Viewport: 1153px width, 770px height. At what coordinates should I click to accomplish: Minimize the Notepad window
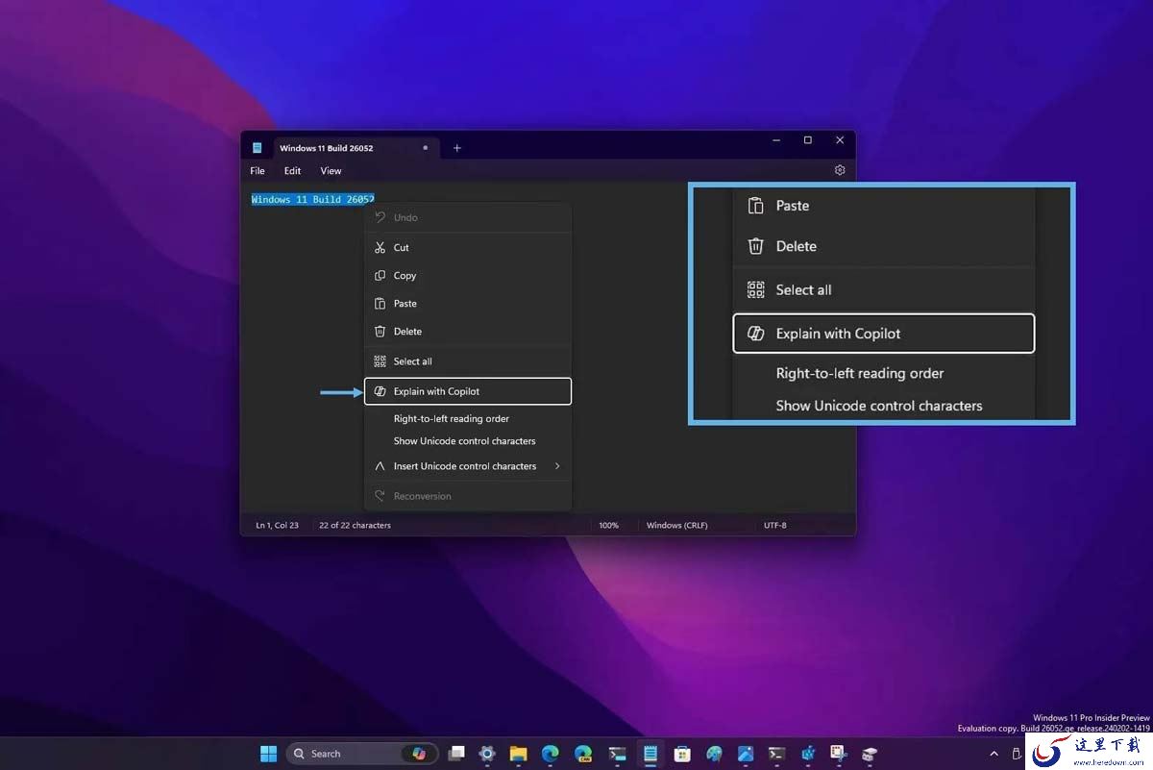(775, 140)
